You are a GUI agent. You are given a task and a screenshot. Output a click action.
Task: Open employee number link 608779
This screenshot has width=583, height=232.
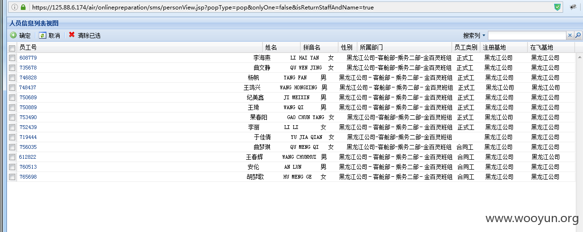tap(28, 58)
